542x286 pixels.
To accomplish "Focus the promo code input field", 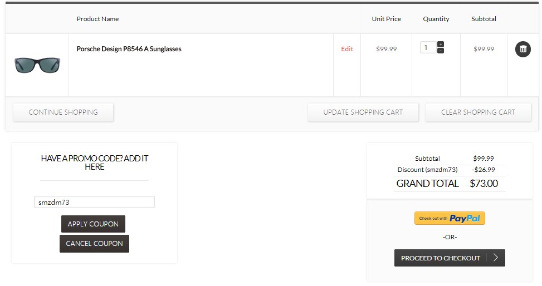I will click(94, 202).
